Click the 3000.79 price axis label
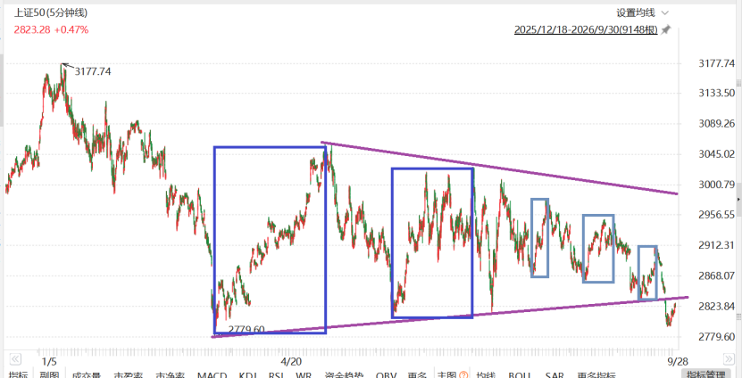The width and height of the screenshot is (742, 378). point(717,185)
